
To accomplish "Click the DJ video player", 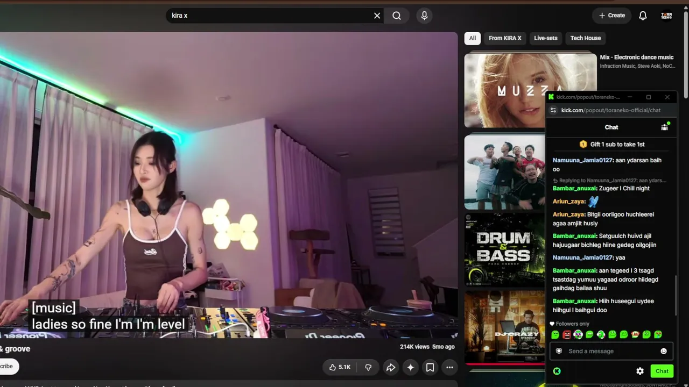I will click(x=229, y=185).
